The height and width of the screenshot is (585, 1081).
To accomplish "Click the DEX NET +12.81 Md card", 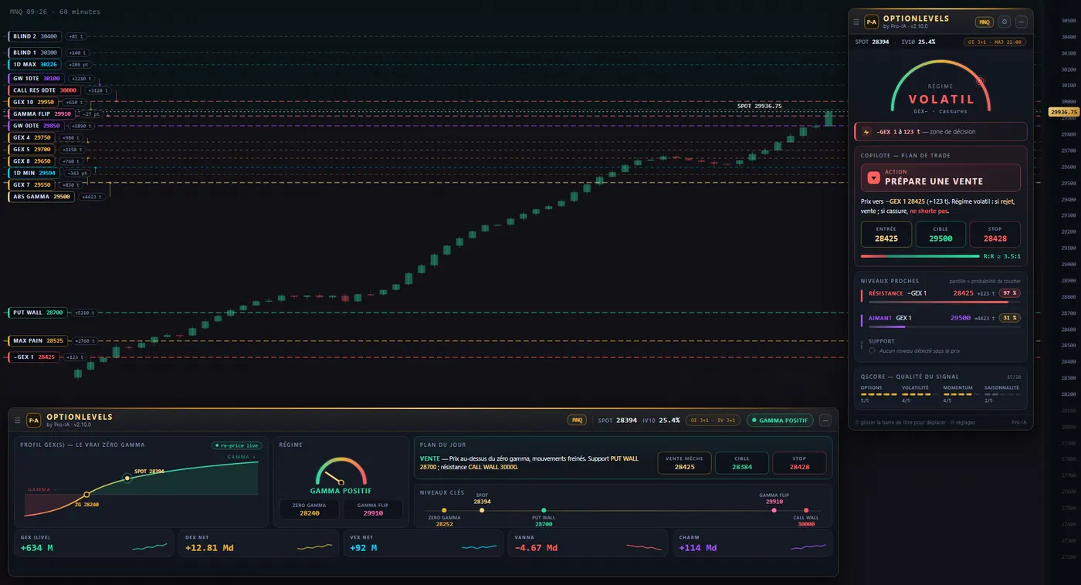I will [259, 543].
